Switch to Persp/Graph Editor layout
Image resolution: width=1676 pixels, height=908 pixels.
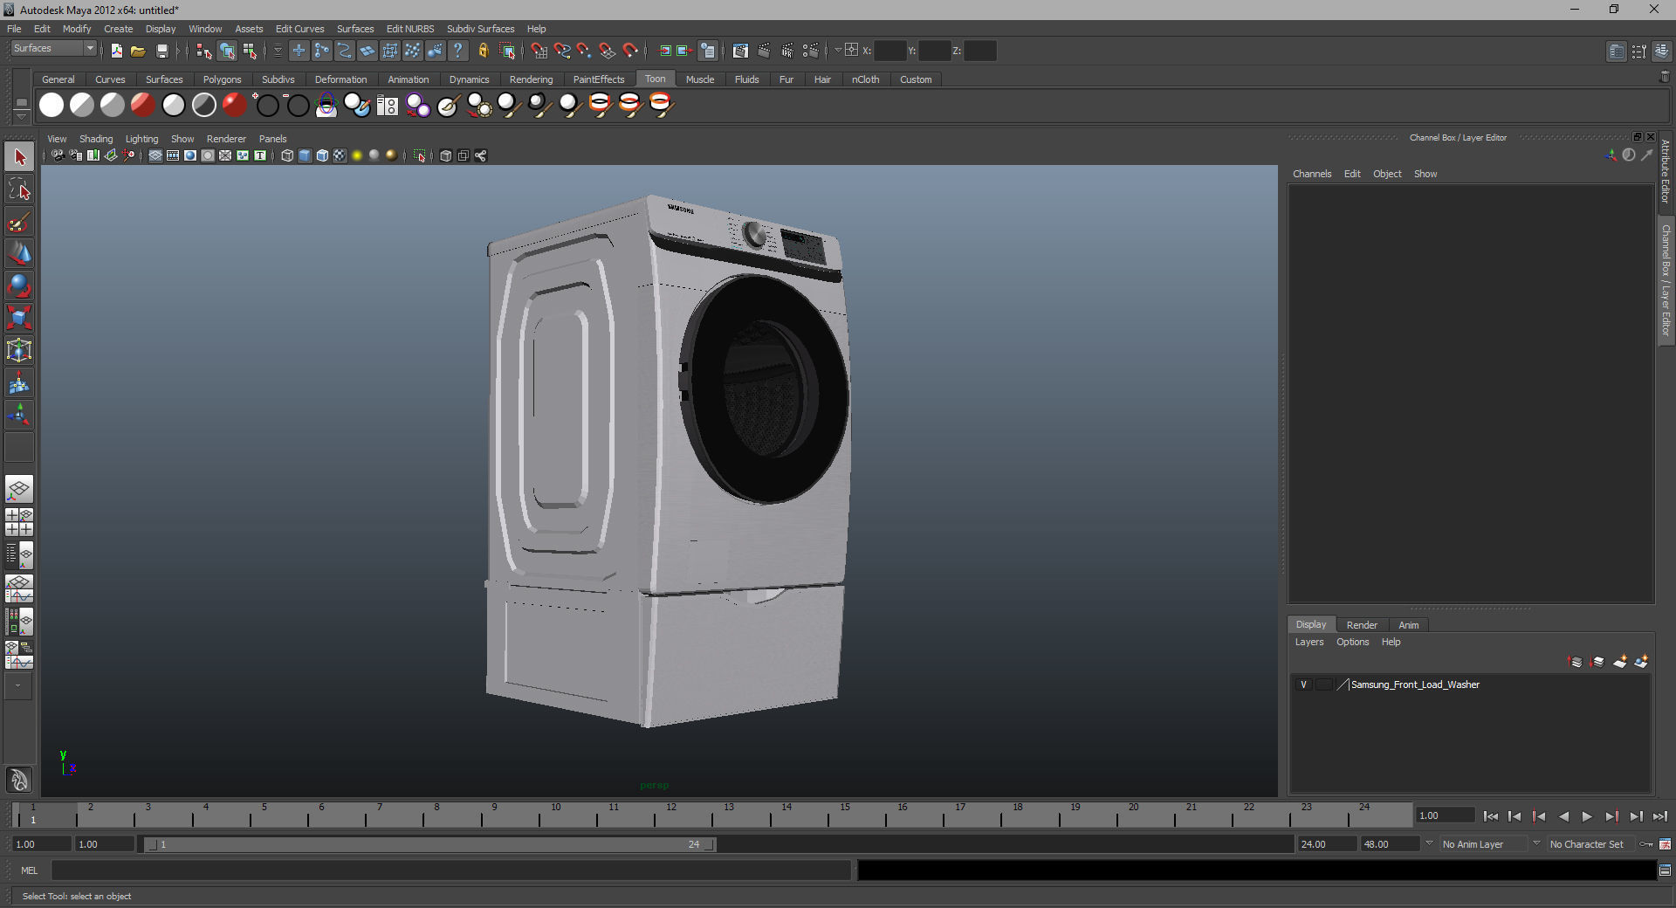click(x=19, y=588)
